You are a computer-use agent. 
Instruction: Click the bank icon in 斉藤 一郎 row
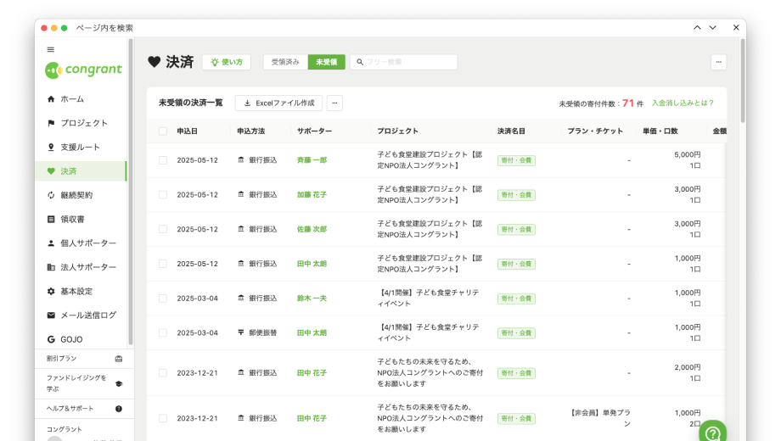(241, 159)
